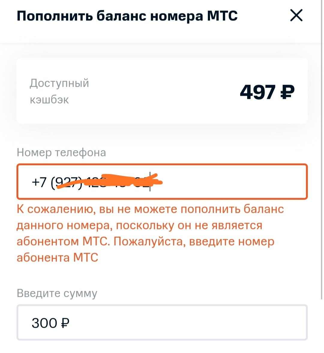Open the available cashback card
The height and width of the screenshot is (353, 324).
point(162,91)
